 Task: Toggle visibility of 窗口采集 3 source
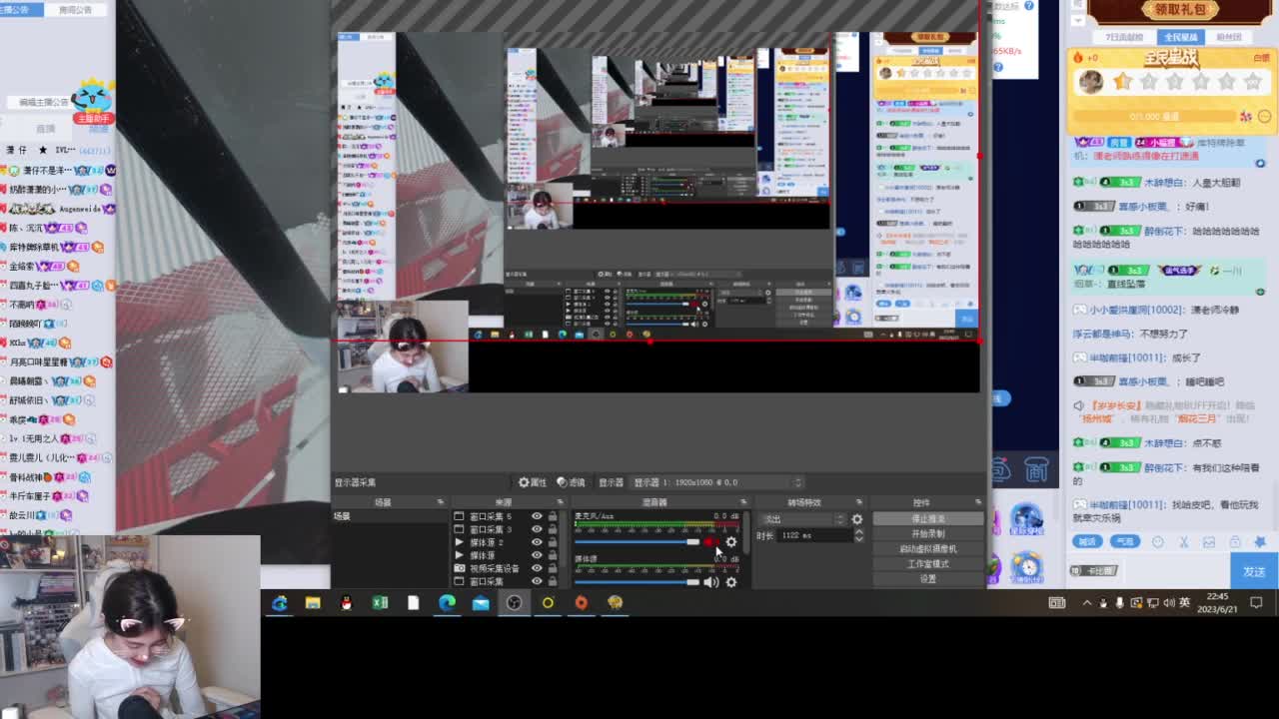point(537,529)
